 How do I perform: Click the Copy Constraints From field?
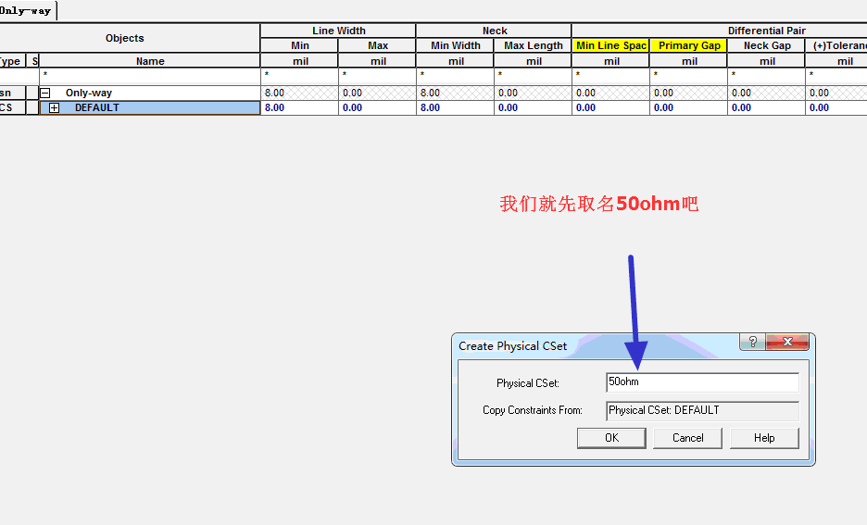[x=701, y=410]
